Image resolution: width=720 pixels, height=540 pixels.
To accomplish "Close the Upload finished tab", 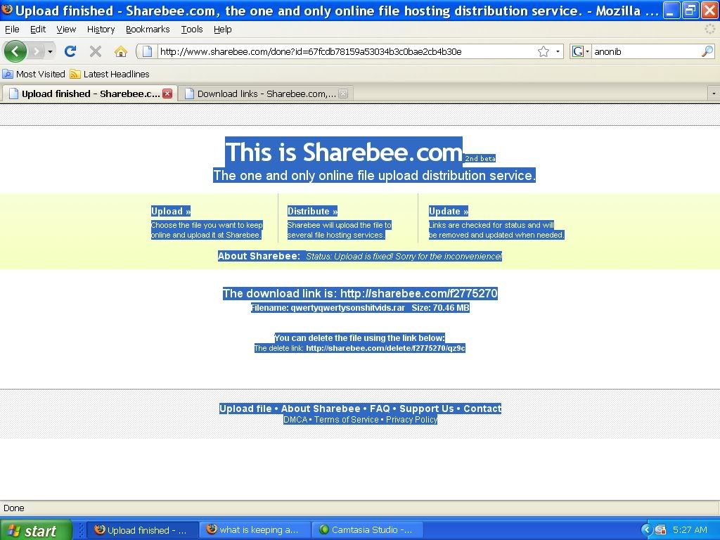I will 167,94.
